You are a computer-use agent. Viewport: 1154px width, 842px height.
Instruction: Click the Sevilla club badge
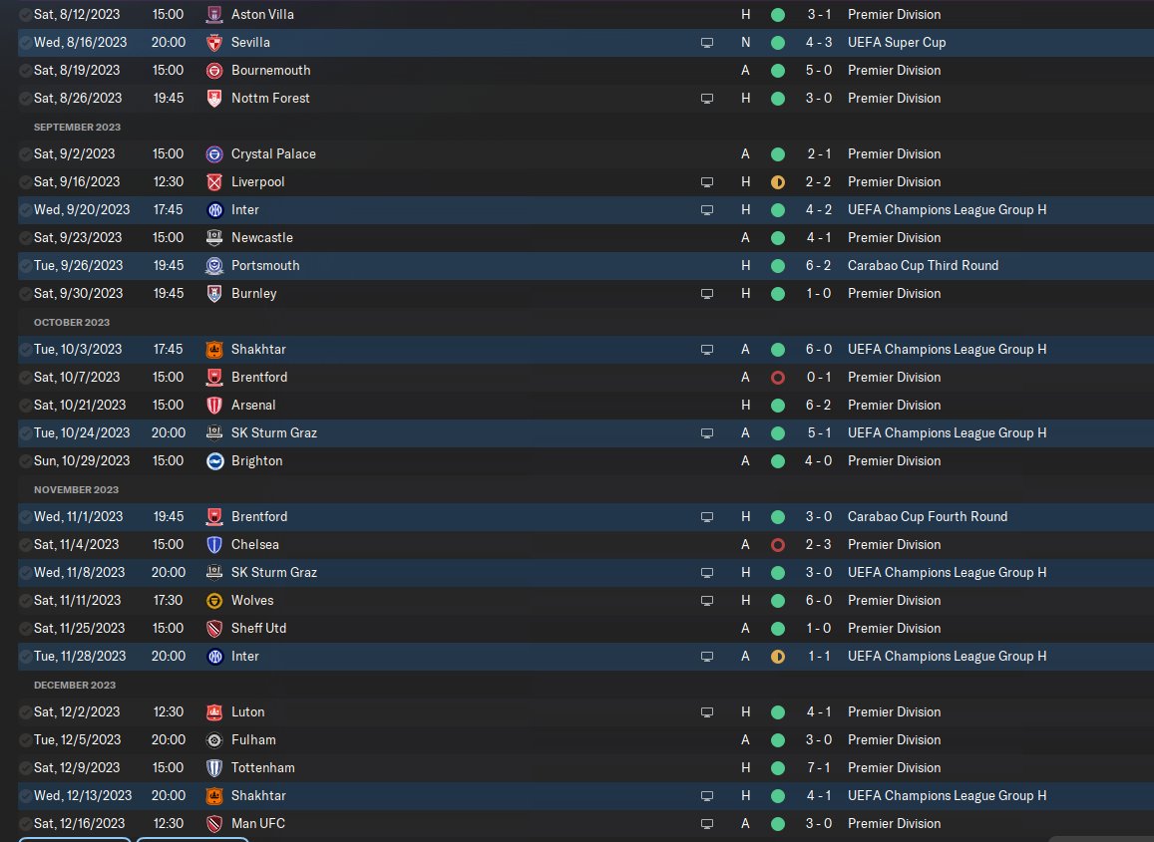214,43
